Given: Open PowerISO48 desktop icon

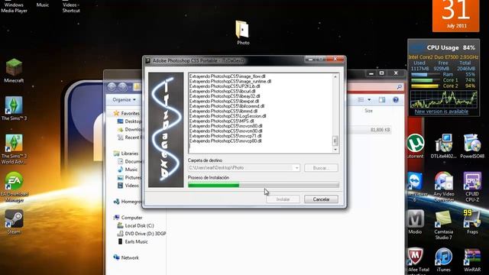Looking at the screenshot, I should pyautogui.click(x=472, y=146).
